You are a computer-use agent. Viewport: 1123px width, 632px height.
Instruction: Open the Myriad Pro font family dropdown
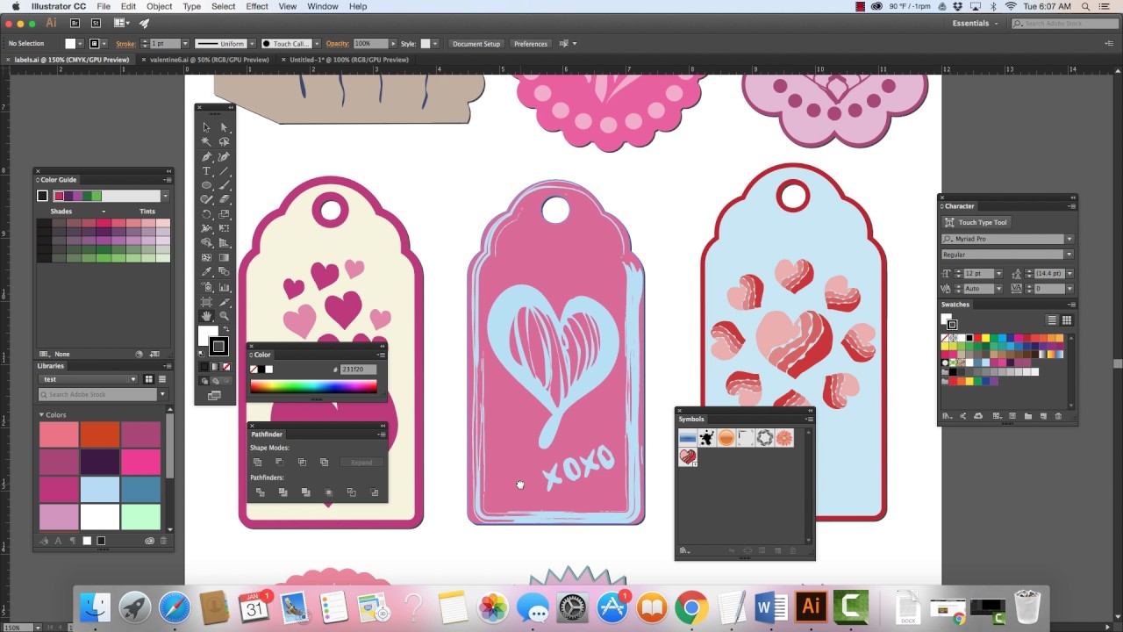coord(1069,239)
